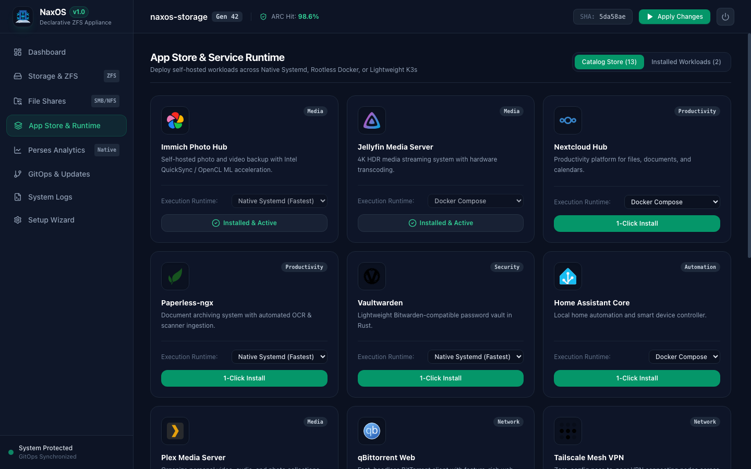Open System Logs page
The width and height of the screenshot is (751, 469).
[66, 197]
